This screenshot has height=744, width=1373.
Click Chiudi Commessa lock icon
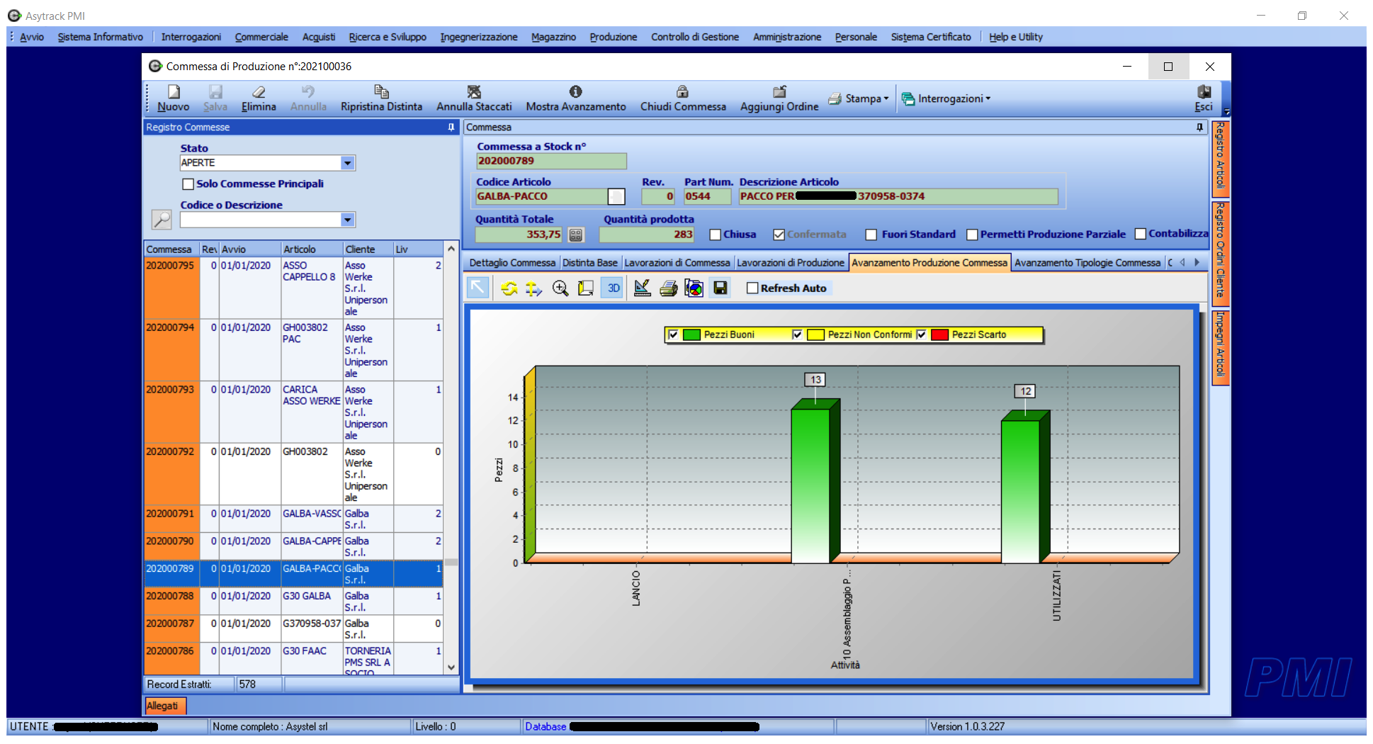(x=682, y=92)
